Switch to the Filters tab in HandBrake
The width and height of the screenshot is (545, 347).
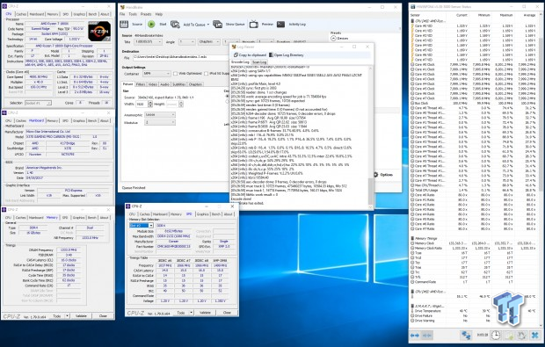click(141, 84)
